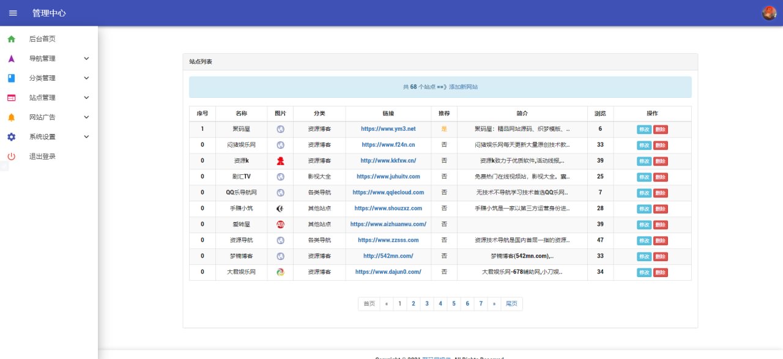Click the red power logout icon
This screenshot has height=359, width=783.
pyautogui.click(x=11, y=157)
